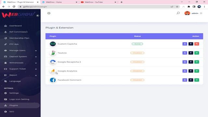Toggle the sidebar collapse circle beside WebGrow logo
Viewport: 208px width, 117px height.
click(x=38, y=16)
